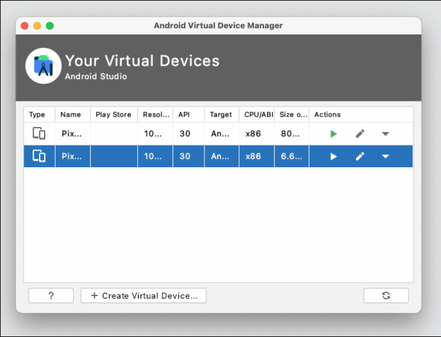The image size is (441, 337).
Task: Click An... target cell in the 80... row
Action: [220, 133]
